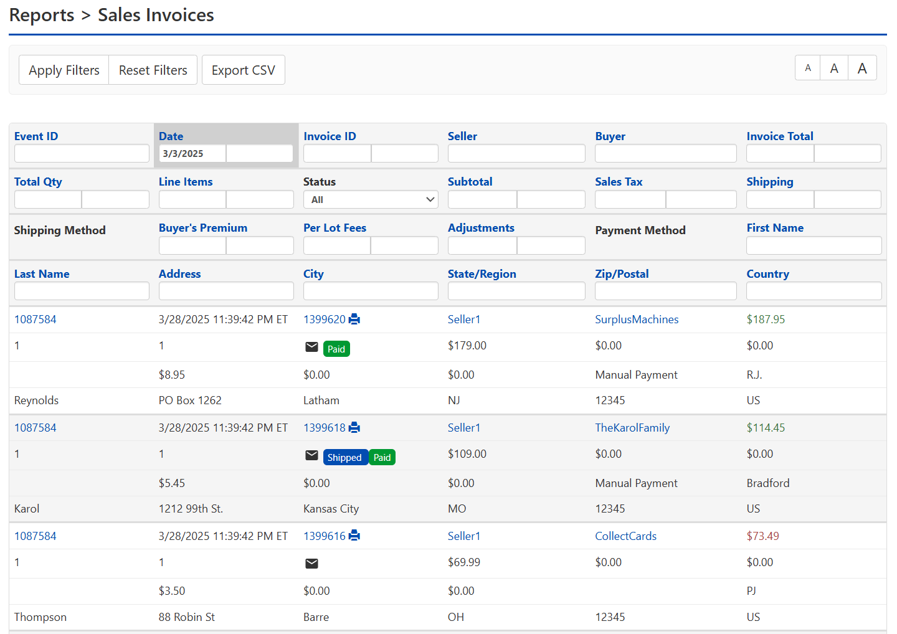This screenshot has width=897, height=634.
Task: Sort by Date column header
Action: tap(171, 136)
